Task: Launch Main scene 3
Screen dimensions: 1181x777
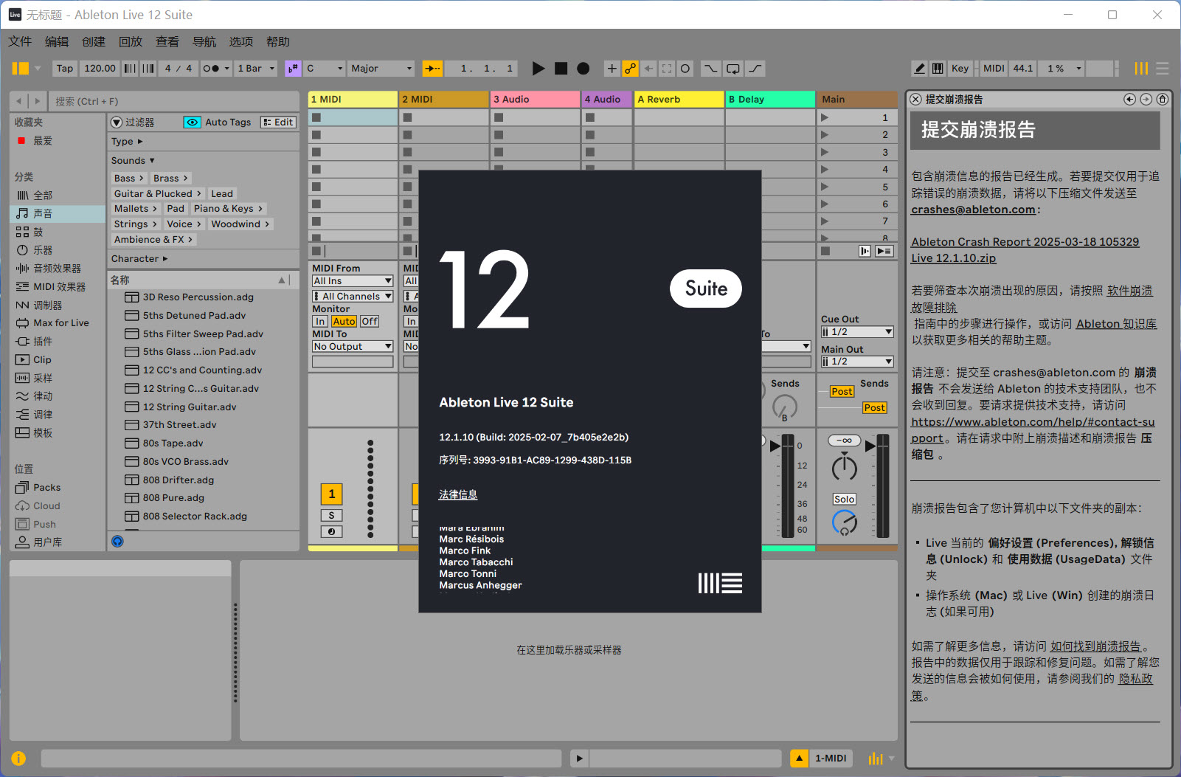Action: pos(825,153)
